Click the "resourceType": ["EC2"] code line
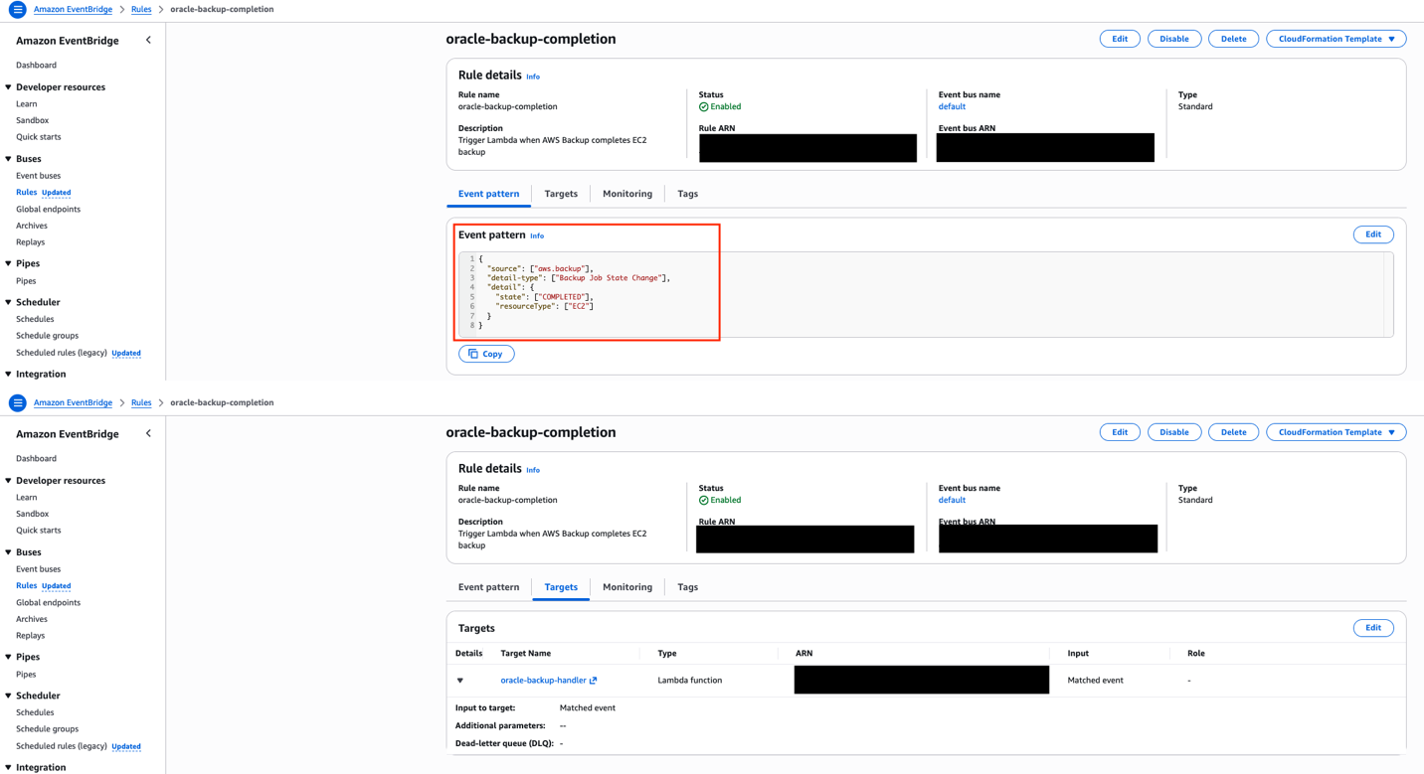The width and height of the screenshot is (1424, 774). pyautogui.click(x=544, y=306)
